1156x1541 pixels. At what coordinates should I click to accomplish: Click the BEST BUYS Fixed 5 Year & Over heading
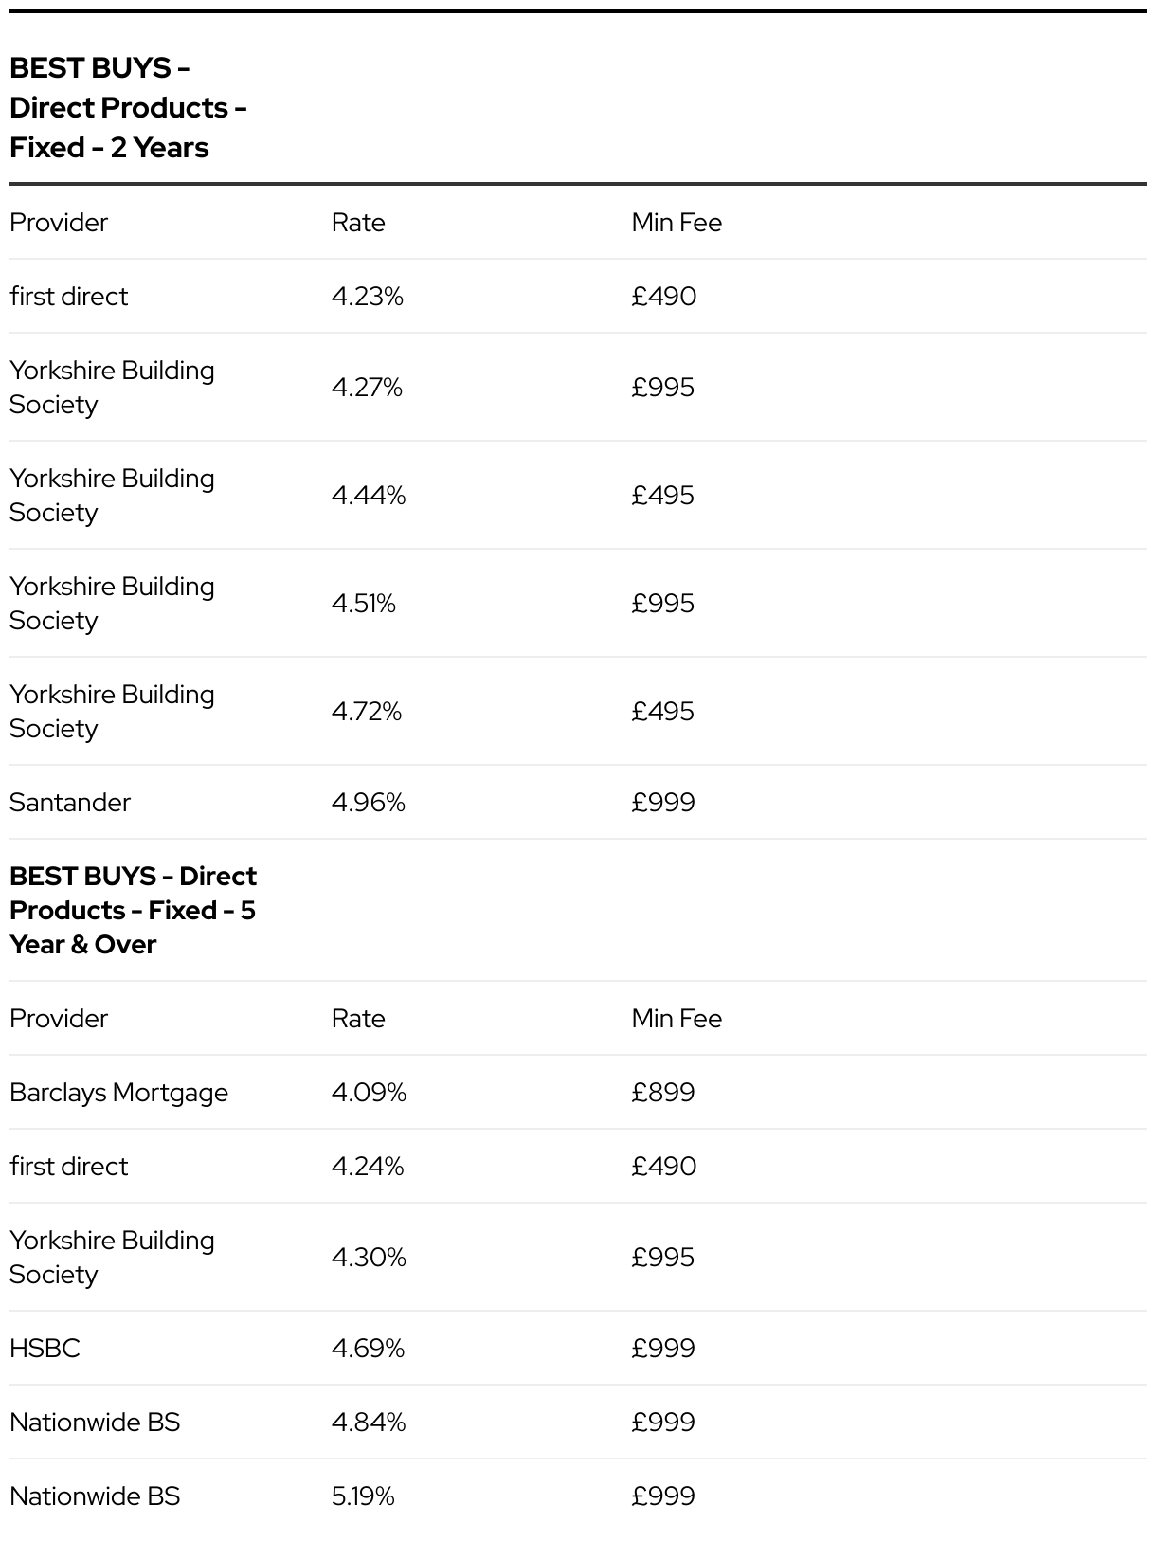pos(133,911)
